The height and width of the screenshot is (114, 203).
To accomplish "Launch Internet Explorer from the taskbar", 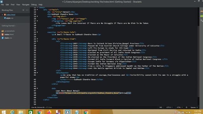I will (12, 112).
